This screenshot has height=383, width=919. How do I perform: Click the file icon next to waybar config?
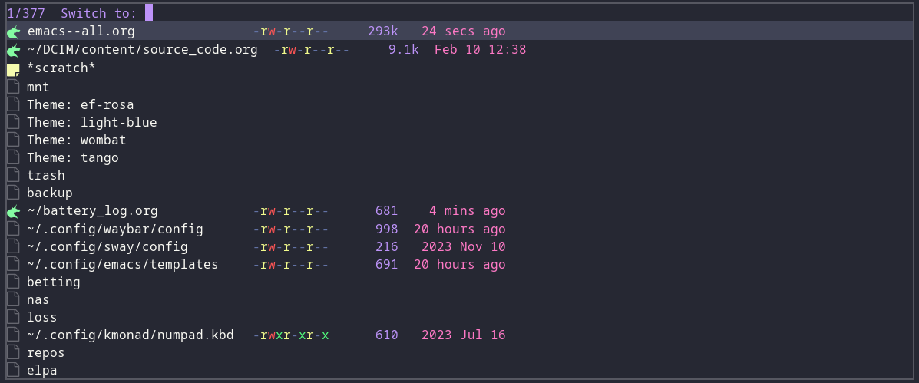coord(13,229)
